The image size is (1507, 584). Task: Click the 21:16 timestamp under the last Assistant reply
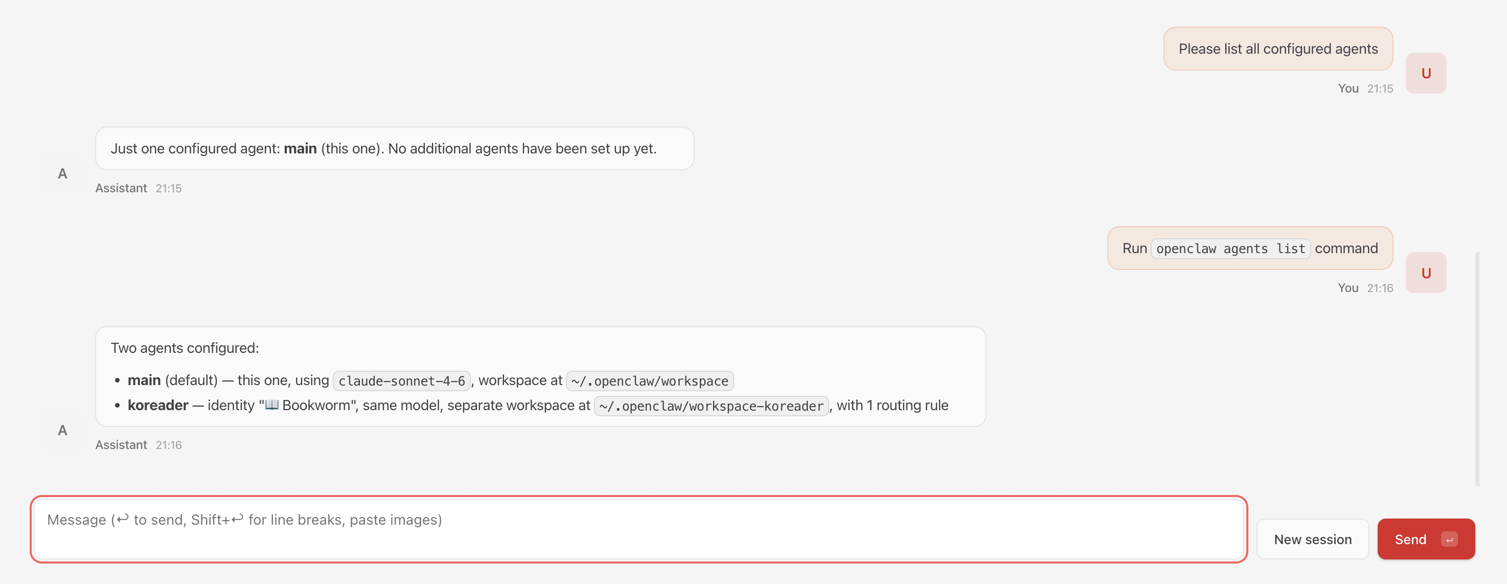169,445
